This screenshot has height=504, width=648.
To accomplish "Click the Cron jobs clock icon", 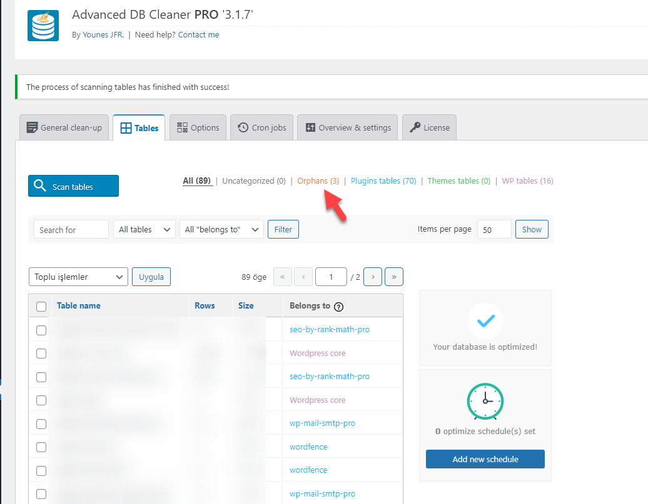I will [x=243, y=127].
